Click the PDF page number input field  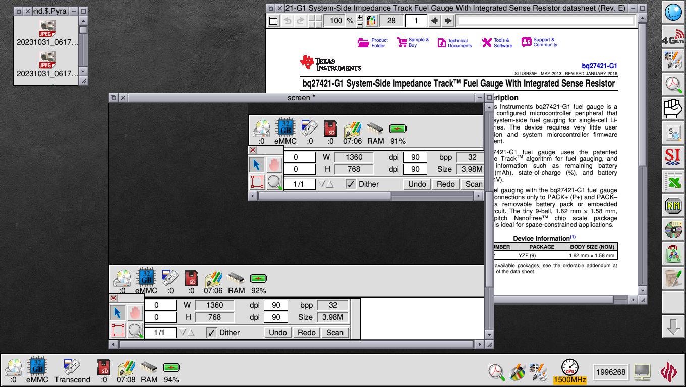(416, 21)
